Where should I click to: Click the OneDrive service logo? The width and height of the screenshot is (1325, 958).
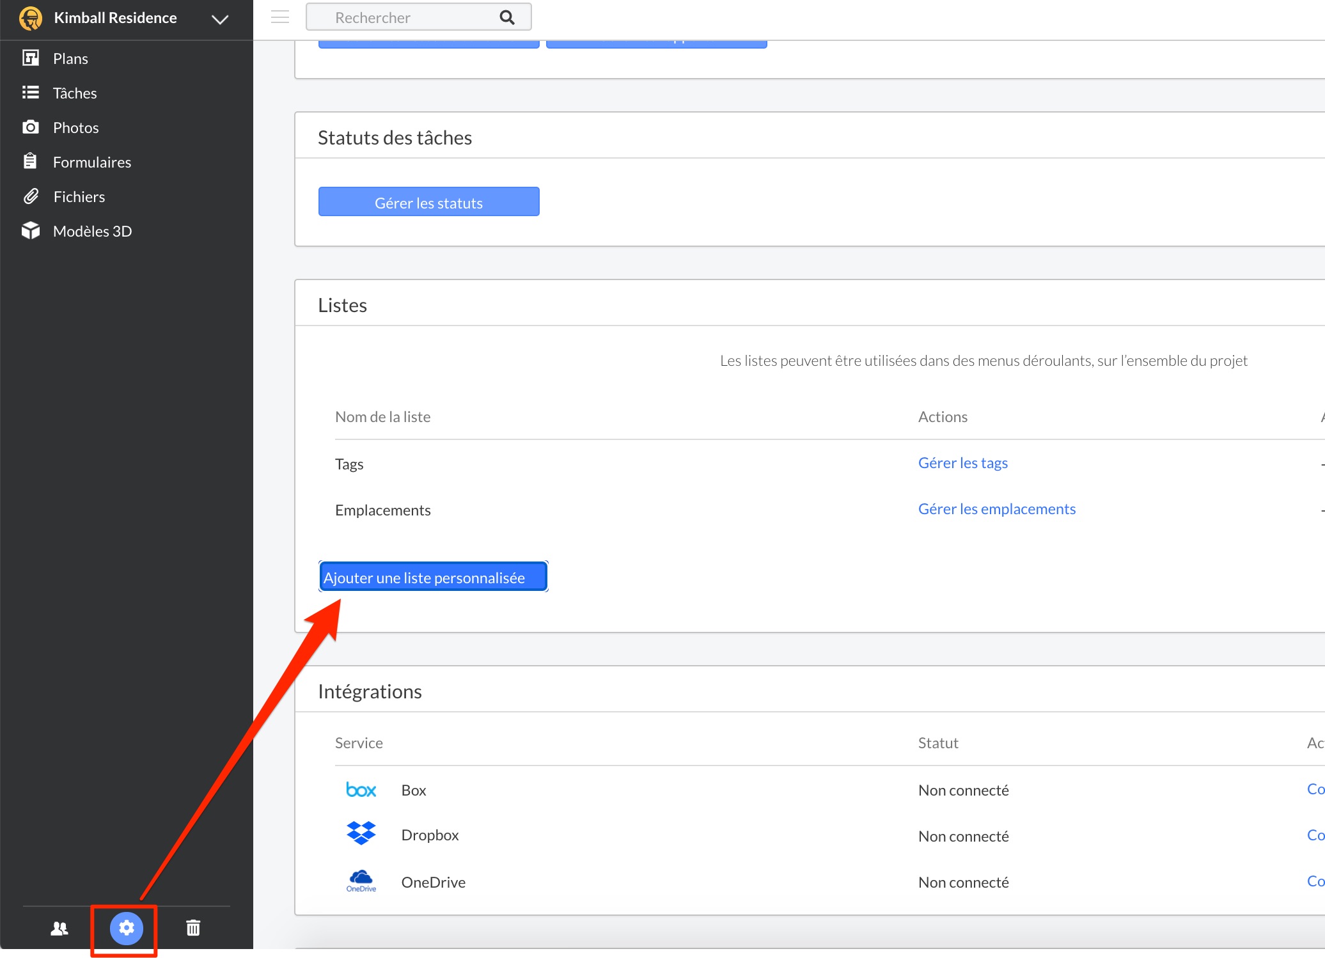click(x=361, y=881)
